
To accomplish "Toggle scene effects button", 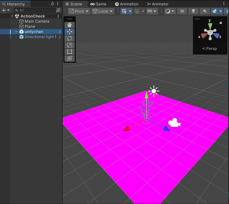I will pyautogui.click(x=215, y=11).
